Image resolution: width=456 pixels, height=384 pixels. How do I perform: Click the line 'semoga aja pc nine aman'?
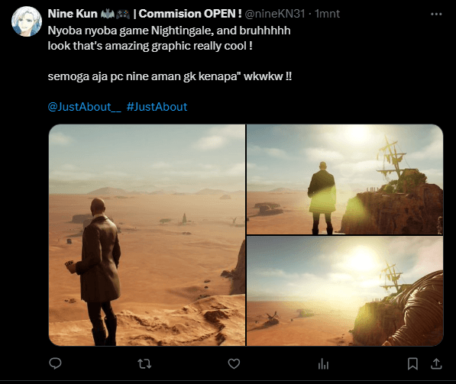pos(170,76)
